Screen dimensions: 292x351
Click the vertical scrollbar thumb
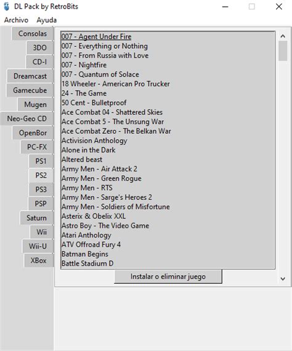click(x=283, y=51)
